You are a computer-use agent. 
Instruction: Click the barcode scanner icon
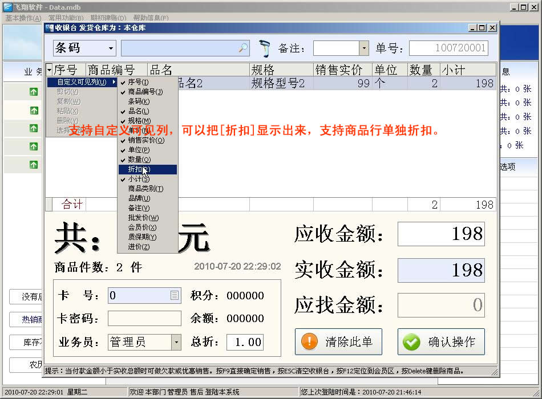[x=264, y=48]
